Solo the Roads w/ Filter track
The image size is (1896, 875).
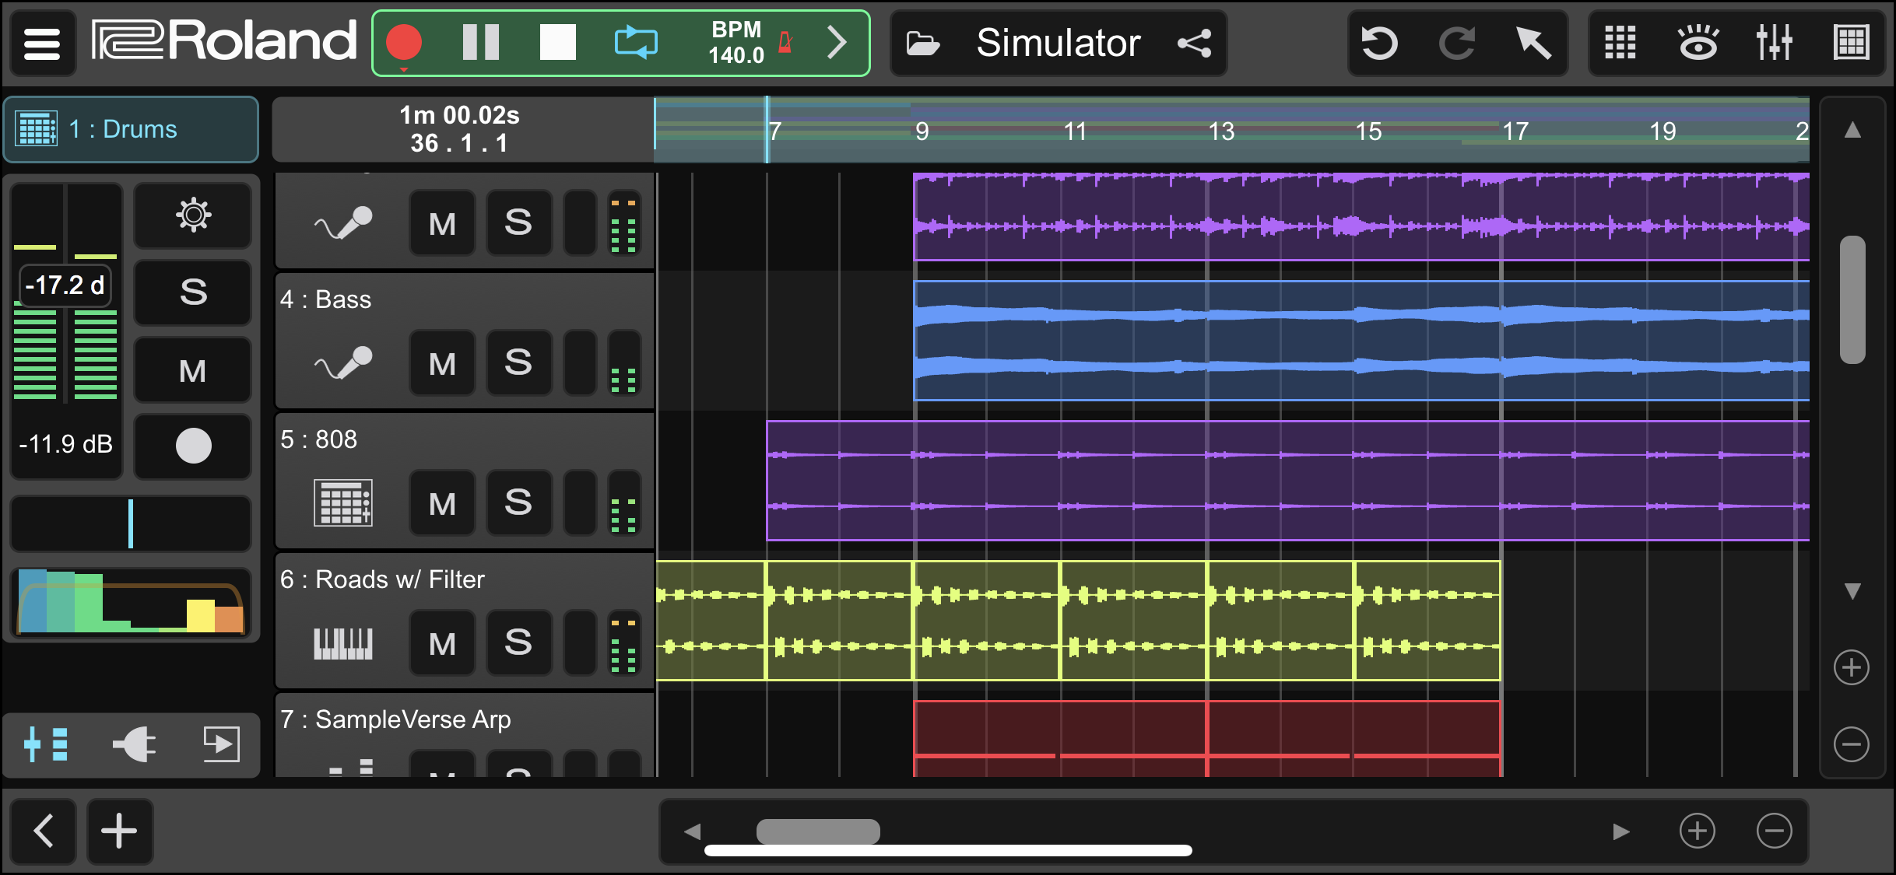[x=518, y=643]
